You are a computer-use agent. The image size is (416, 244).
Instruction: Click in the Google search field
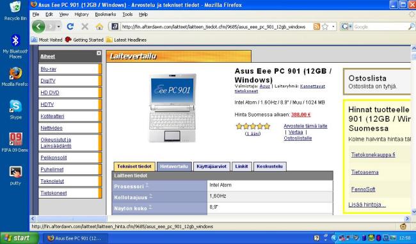point(381,26)
